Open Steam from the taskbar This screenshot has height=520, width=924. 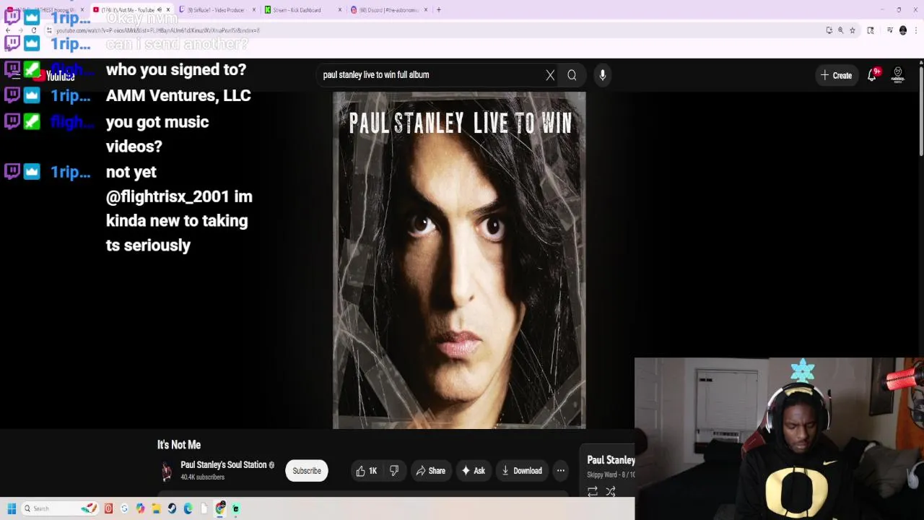point(172,508)
